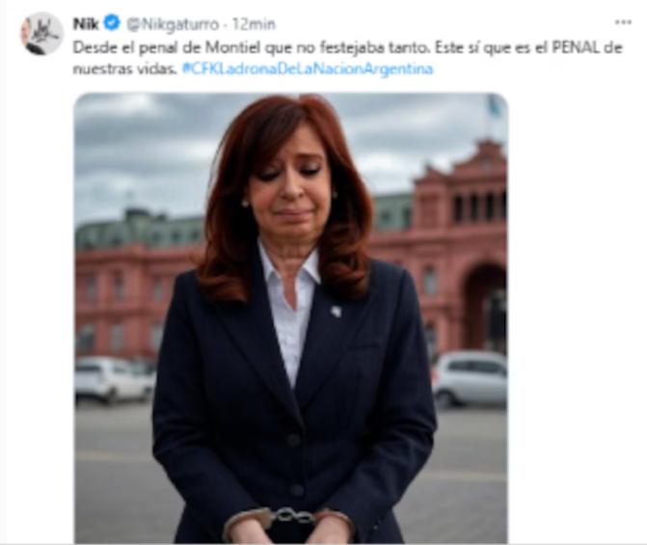Click the blue verified badge icon
The image size is (647, 545).
[x=112, y=23]
